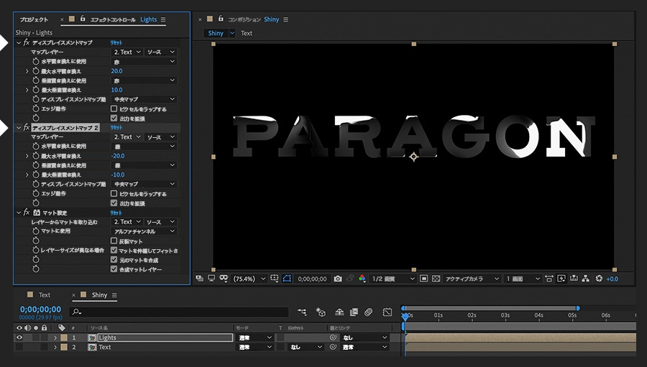The image size is (647, 367).
Task: Click リセット for the first ディスプレイスメントマップ
Action: pos(116,42)
